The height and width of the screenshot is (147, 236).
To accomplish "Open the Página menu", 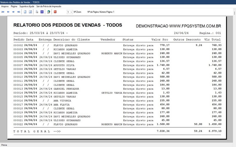I will coord(14,6).
